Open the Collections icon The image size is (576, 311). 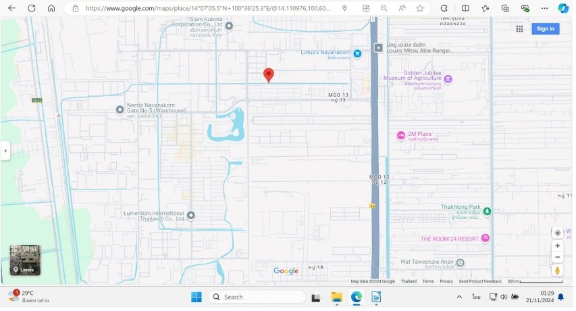pyautogui.click(x=505, y=8)
